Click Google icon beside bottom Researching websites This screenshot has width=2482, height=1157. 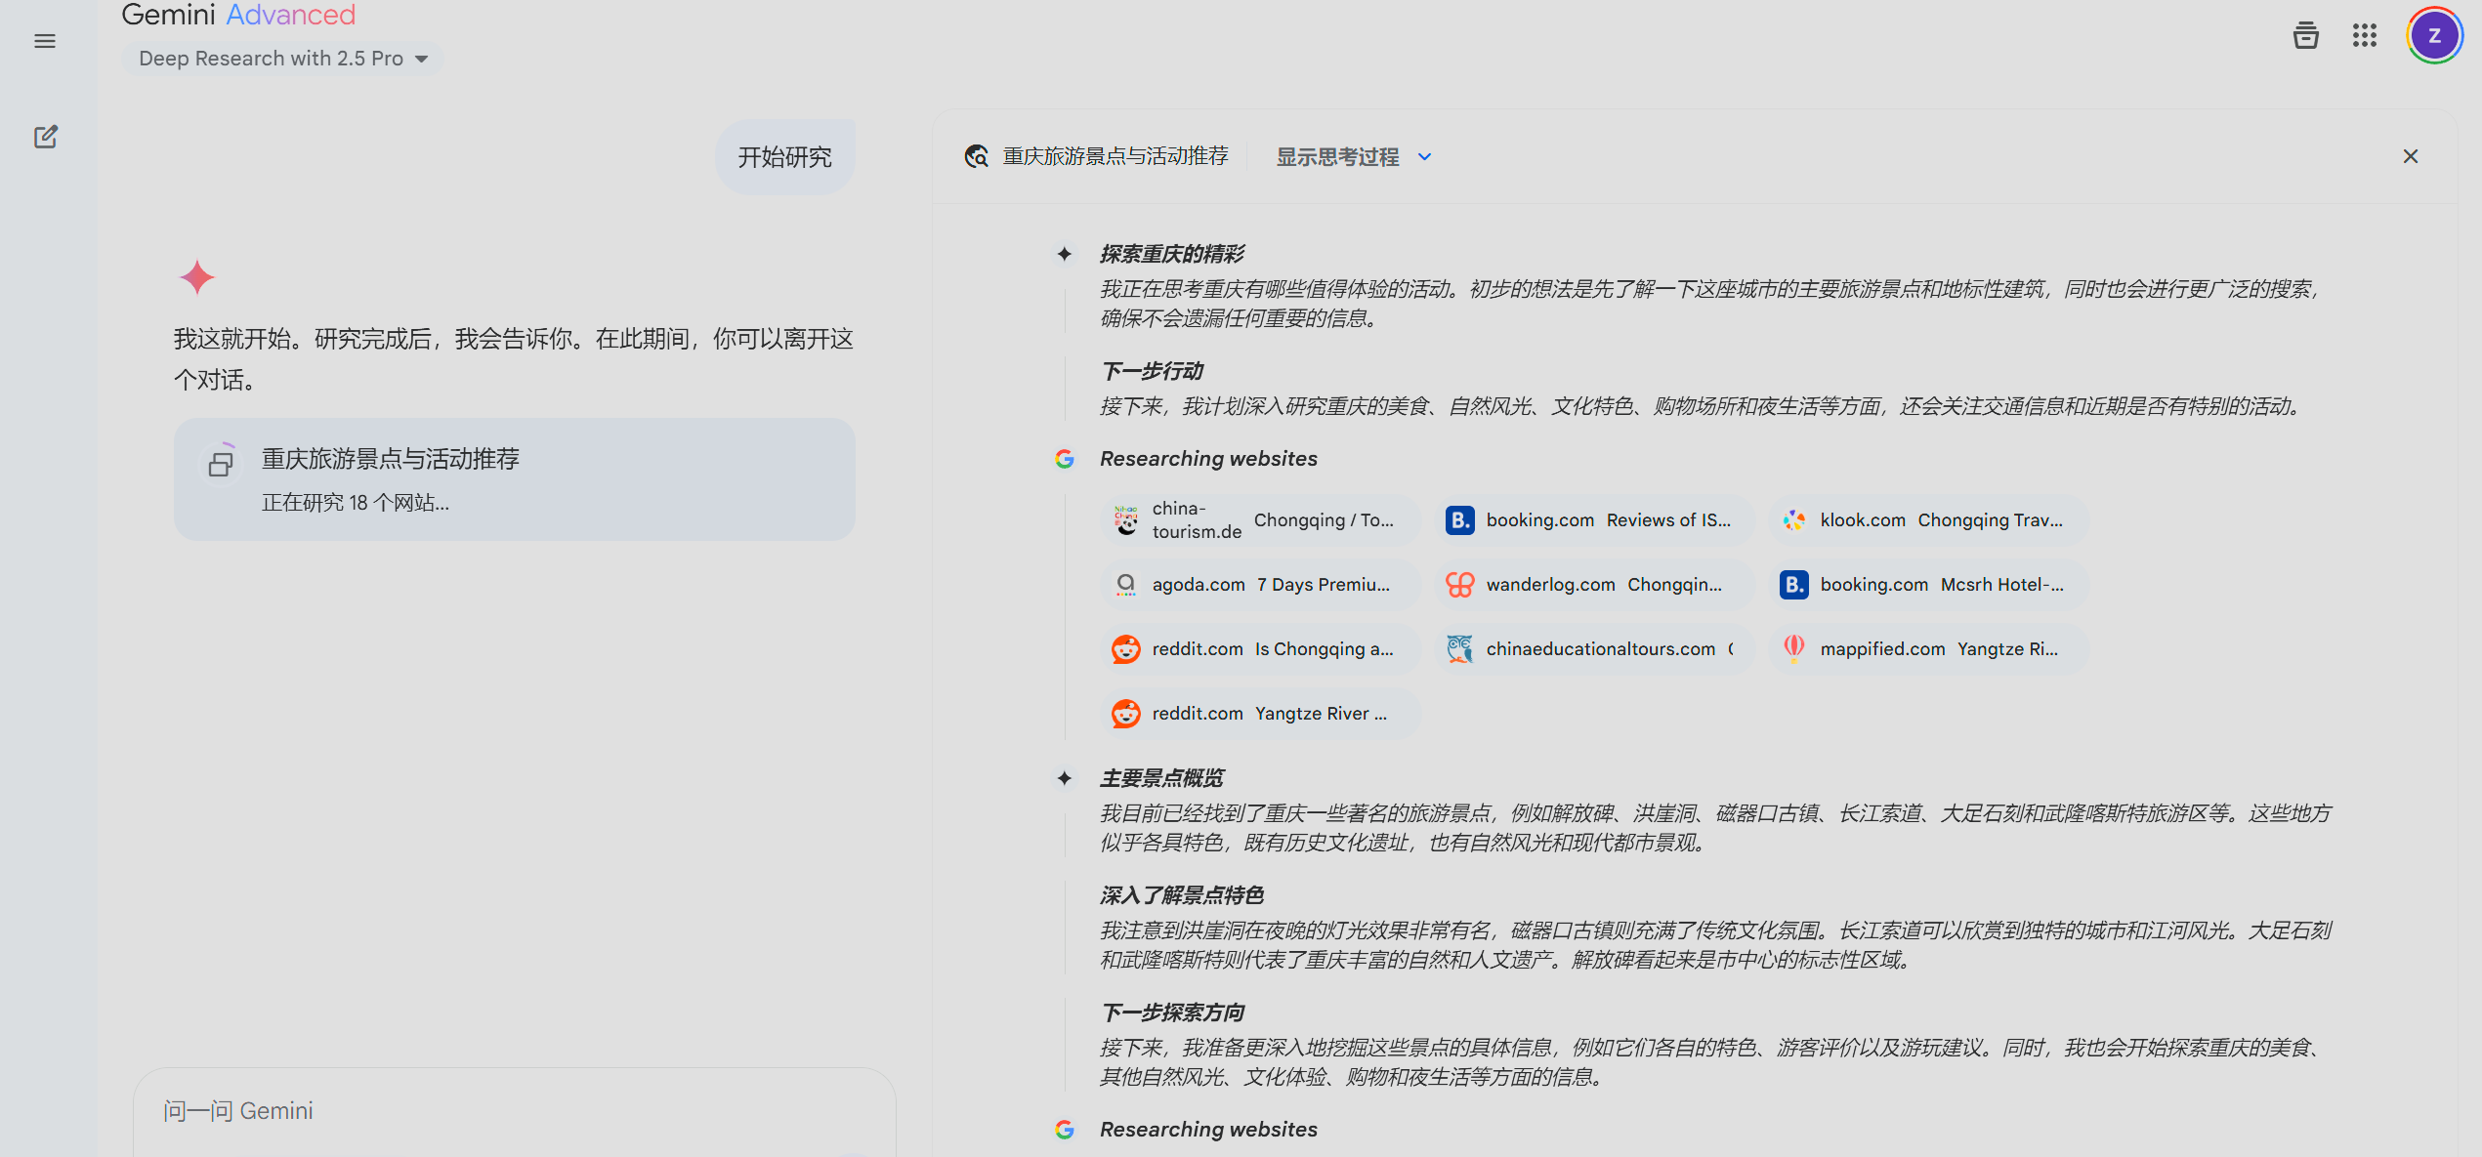[x=1065, y=1130]
